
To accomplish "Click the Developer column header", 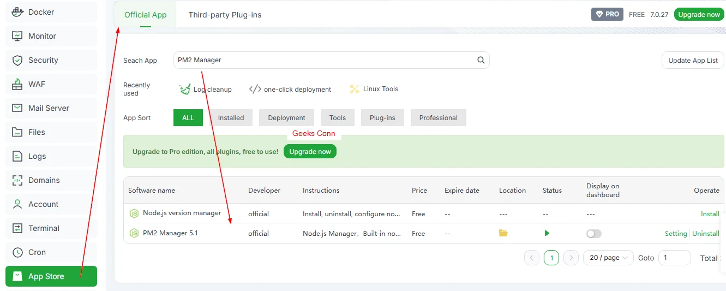I will click(x=264, y=191).
